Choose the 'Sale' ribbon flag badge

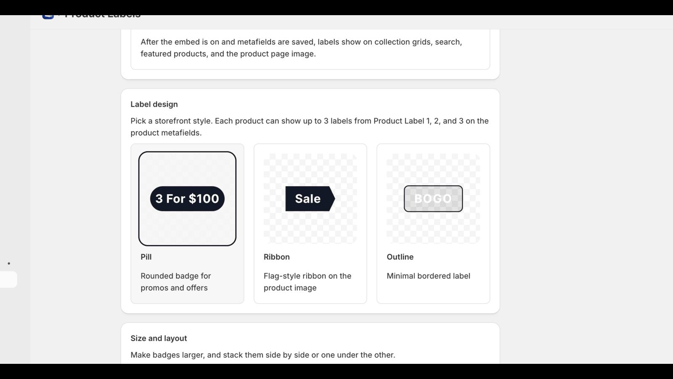[x=310, y=199]
